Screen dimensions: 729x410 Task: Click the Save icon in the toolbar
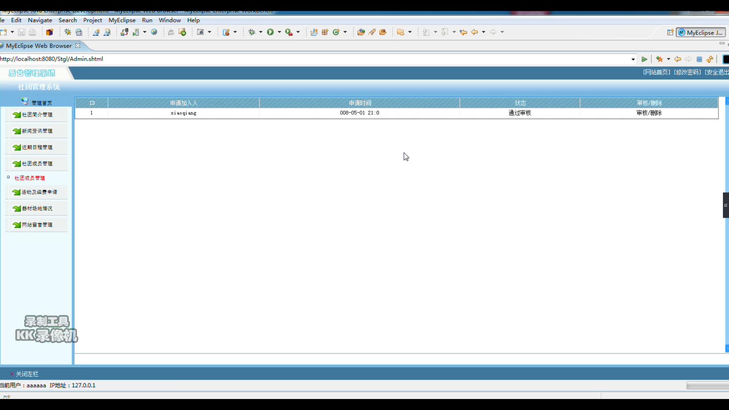(22, 32)
